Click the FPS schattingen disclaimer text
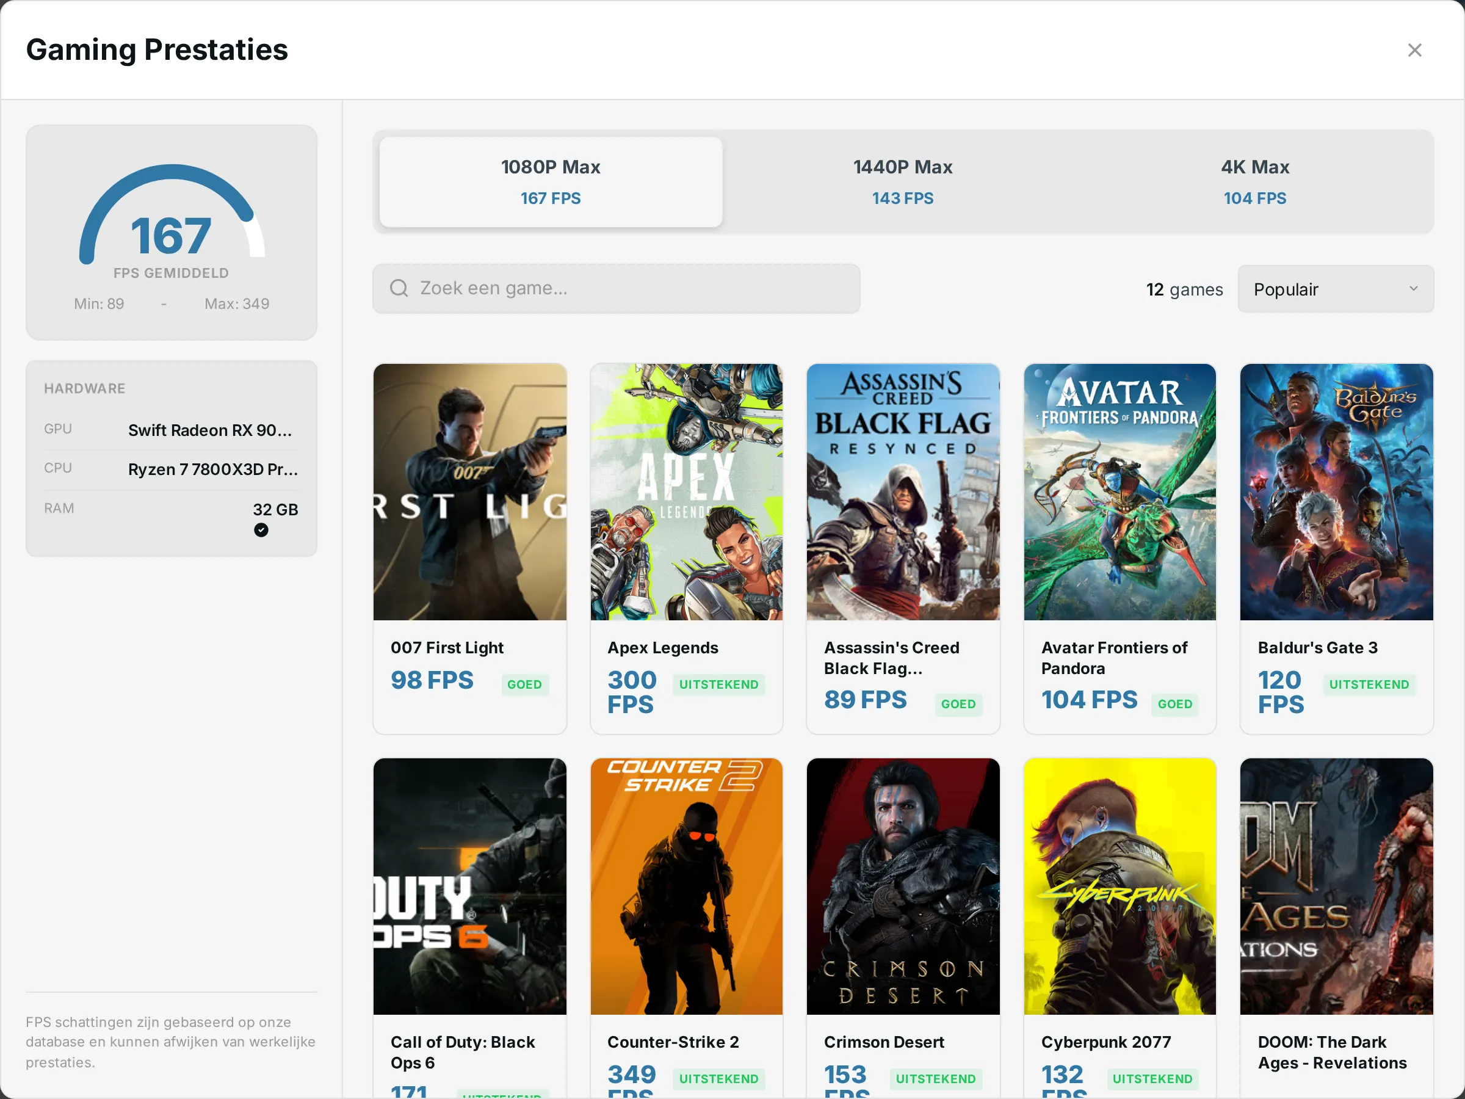The height and width of the screenshot is (1099, 1465). [171, 1042]
